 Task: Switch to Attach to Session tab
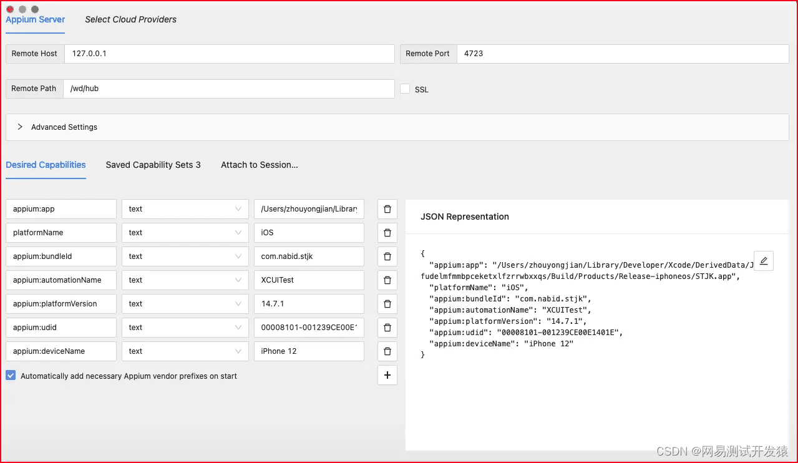click(x=259, y=165)
